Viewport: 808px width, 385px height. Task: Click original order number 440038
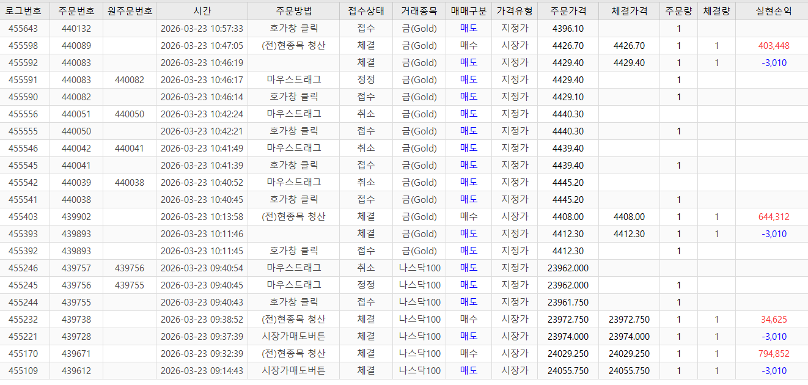130,183
